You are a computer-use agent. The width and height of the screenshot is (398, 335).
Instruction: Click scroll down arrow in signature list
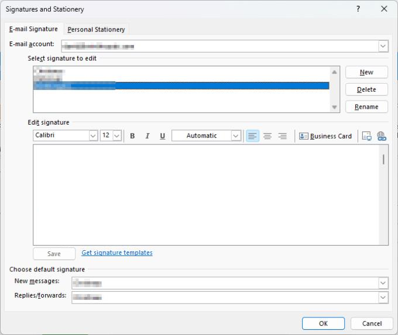tap(335, 107)
